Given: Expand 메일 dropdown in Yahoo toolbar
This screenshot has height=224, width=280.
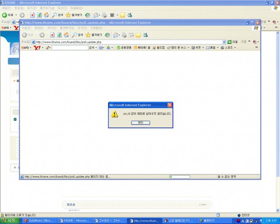Looking at the screenshot, I should click(x=218, y=48).
